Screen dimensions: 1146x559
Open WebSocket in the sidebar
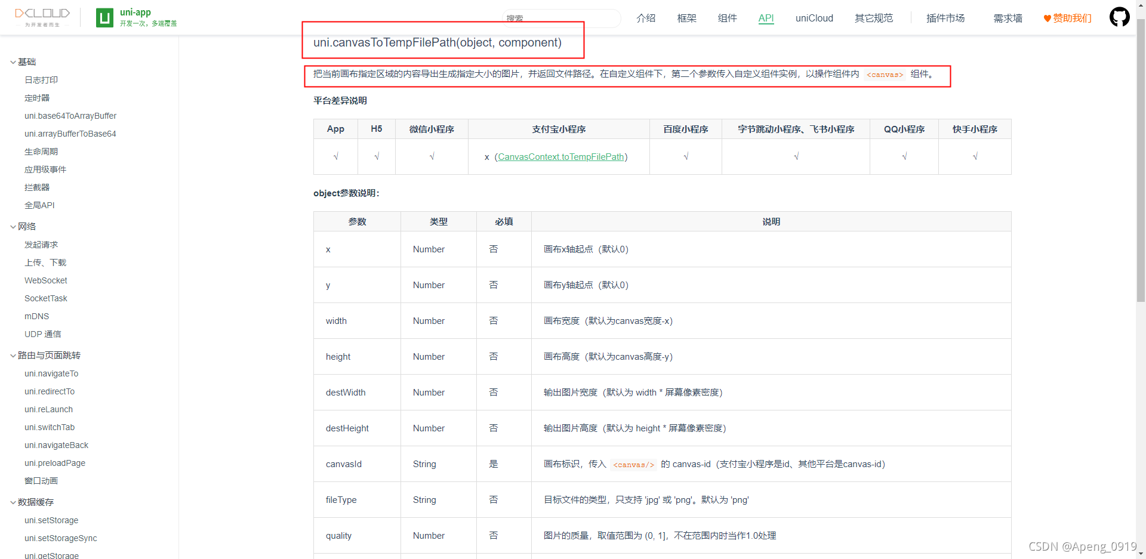point(46,280)
